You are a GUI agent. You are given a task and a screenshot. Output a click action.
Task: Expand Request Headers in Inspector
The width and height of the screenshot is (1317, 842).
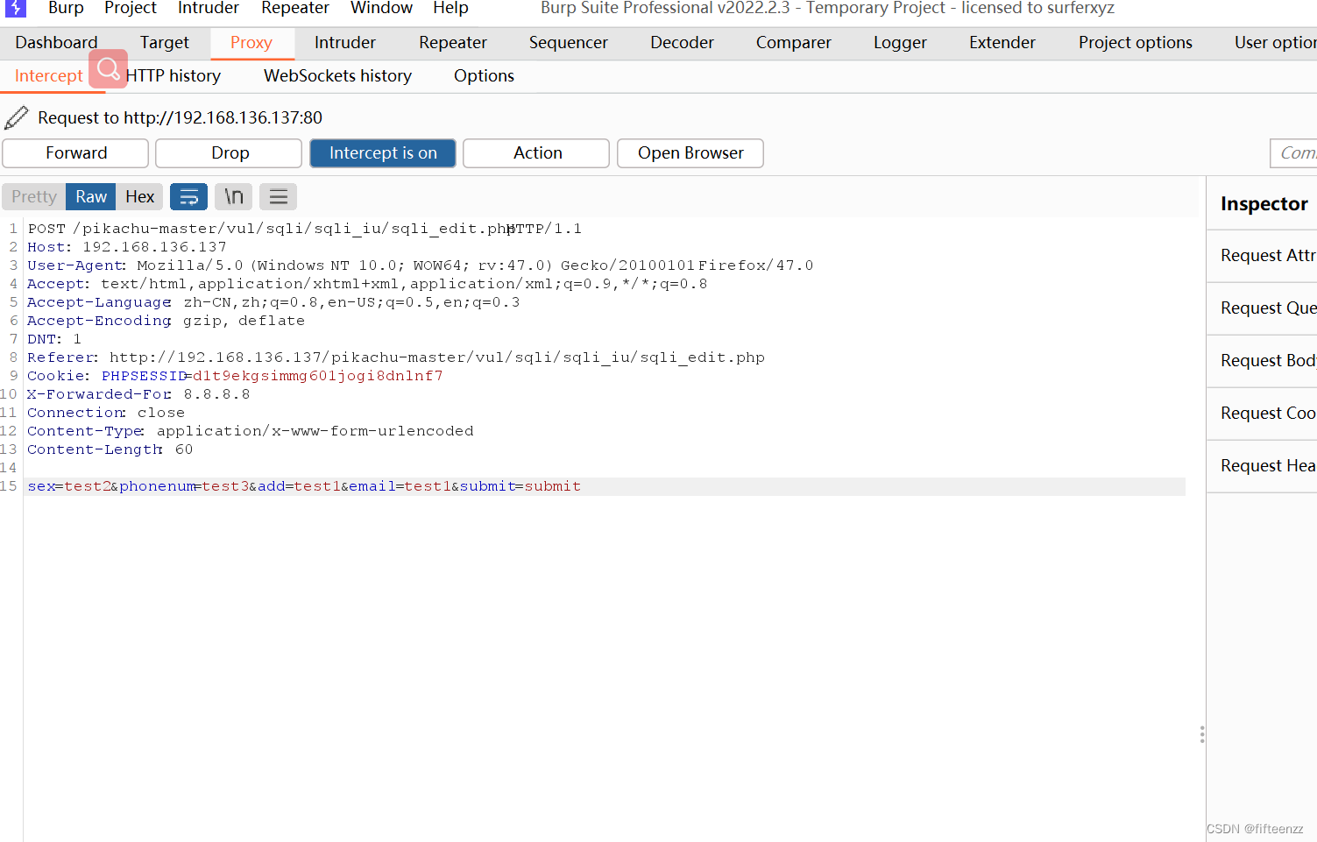pyautogui.click(x=1263, y=466)
